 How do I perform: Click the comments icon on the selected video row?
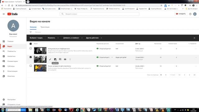60,59
